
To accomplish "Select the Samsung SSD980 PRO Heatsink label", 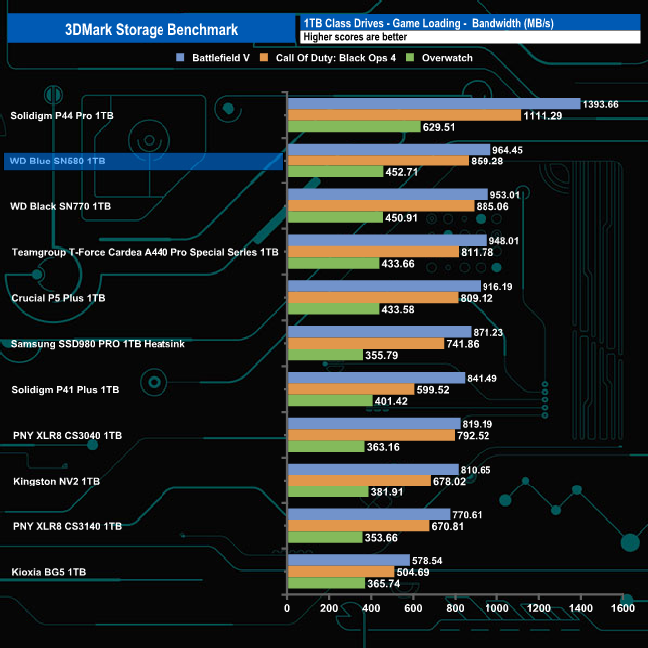I will (x=98, y=344).
